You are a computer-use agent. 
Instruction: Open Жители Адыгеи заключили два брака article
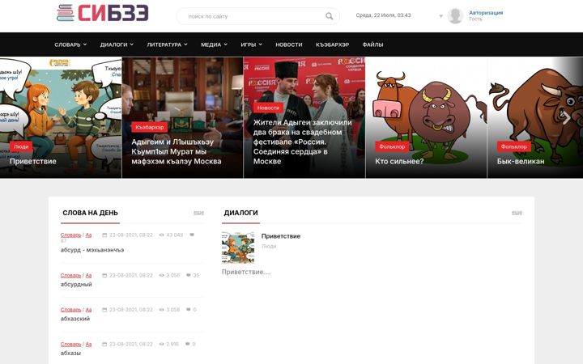click(302, 142)
